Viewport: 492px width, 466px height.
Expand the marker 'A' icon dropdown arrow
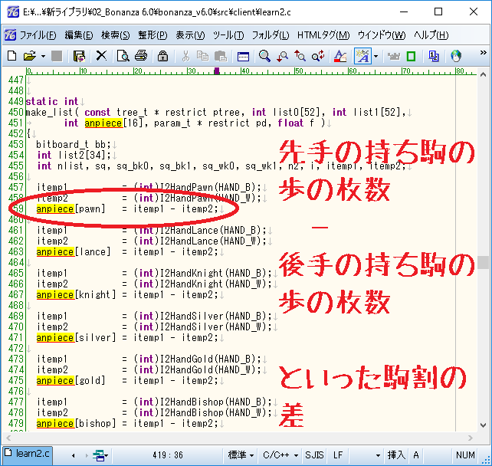tap(376, 57)
